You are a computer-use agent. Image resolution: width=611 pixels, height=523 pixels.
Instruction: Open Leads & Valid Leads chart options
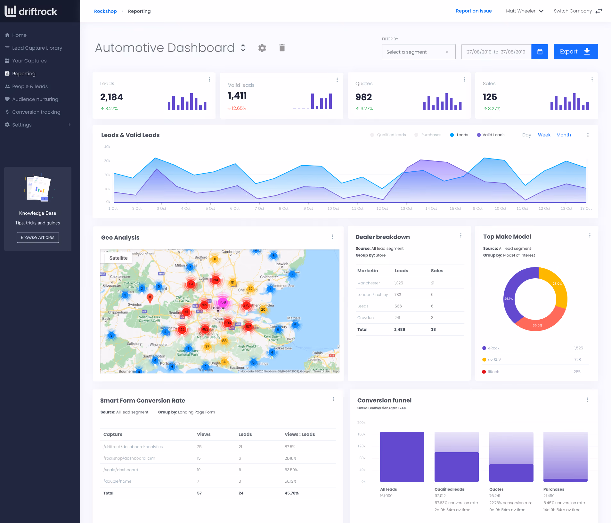coord(588,135)
